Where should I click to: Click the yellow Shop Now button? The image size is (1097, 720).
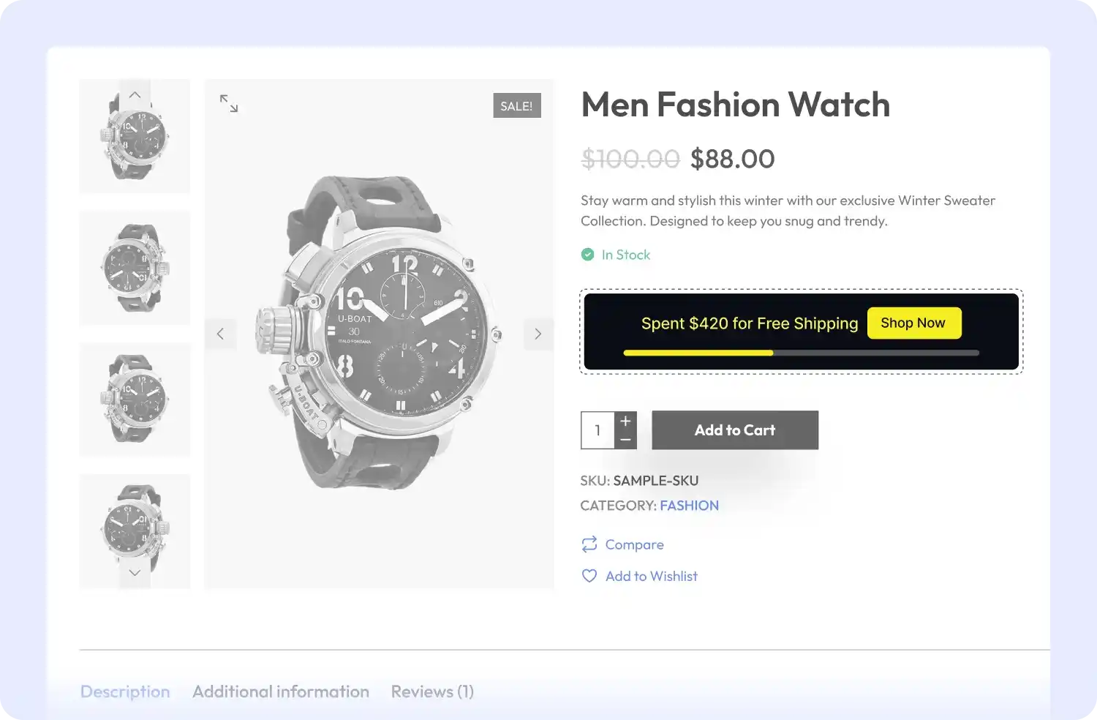913,323
